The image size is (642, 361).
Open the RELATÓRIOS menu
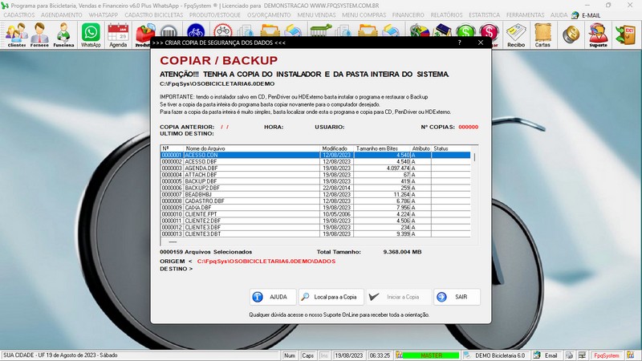click(x=446, y=14)
